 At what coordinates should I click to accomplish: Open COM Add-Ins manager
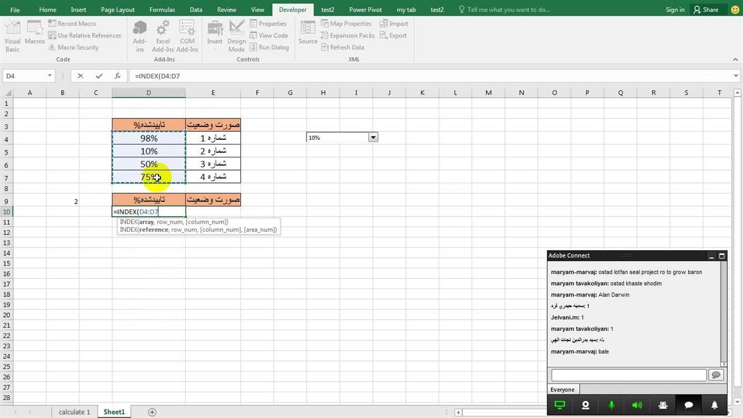pos(187,36)
